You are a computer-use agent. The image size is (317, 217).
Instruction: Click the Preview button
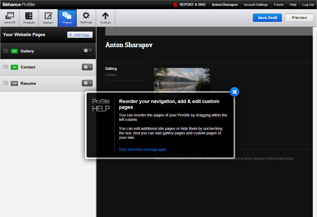[x=299, y=18]
